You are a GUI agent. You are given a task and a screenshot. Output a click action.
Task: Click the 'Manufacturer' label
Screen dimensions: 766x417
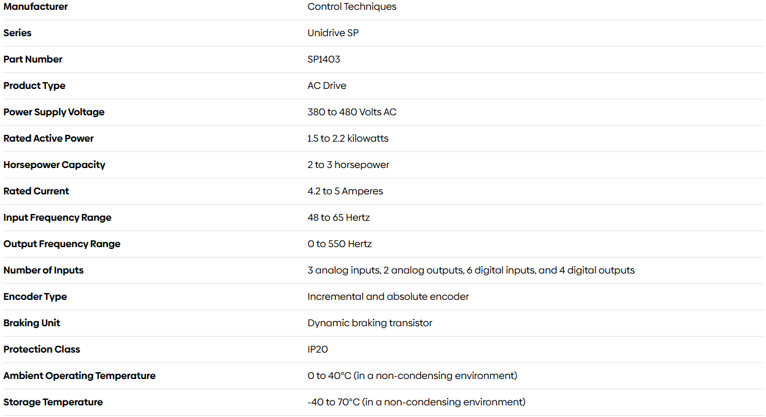36,7
